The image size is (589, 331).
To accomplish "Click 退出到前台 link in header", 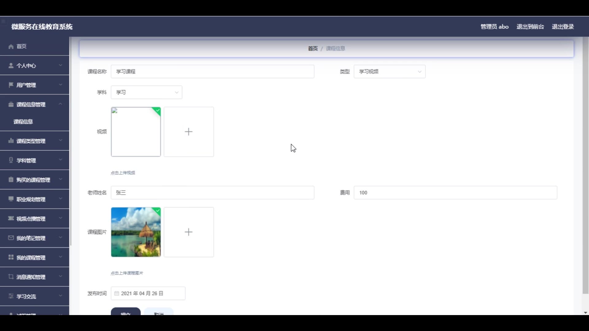I will pos(530,27).
